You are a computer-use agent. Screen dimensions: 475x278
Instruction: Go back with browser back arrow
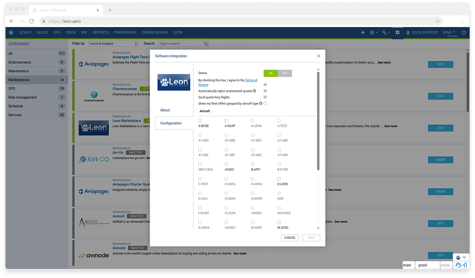12,21
